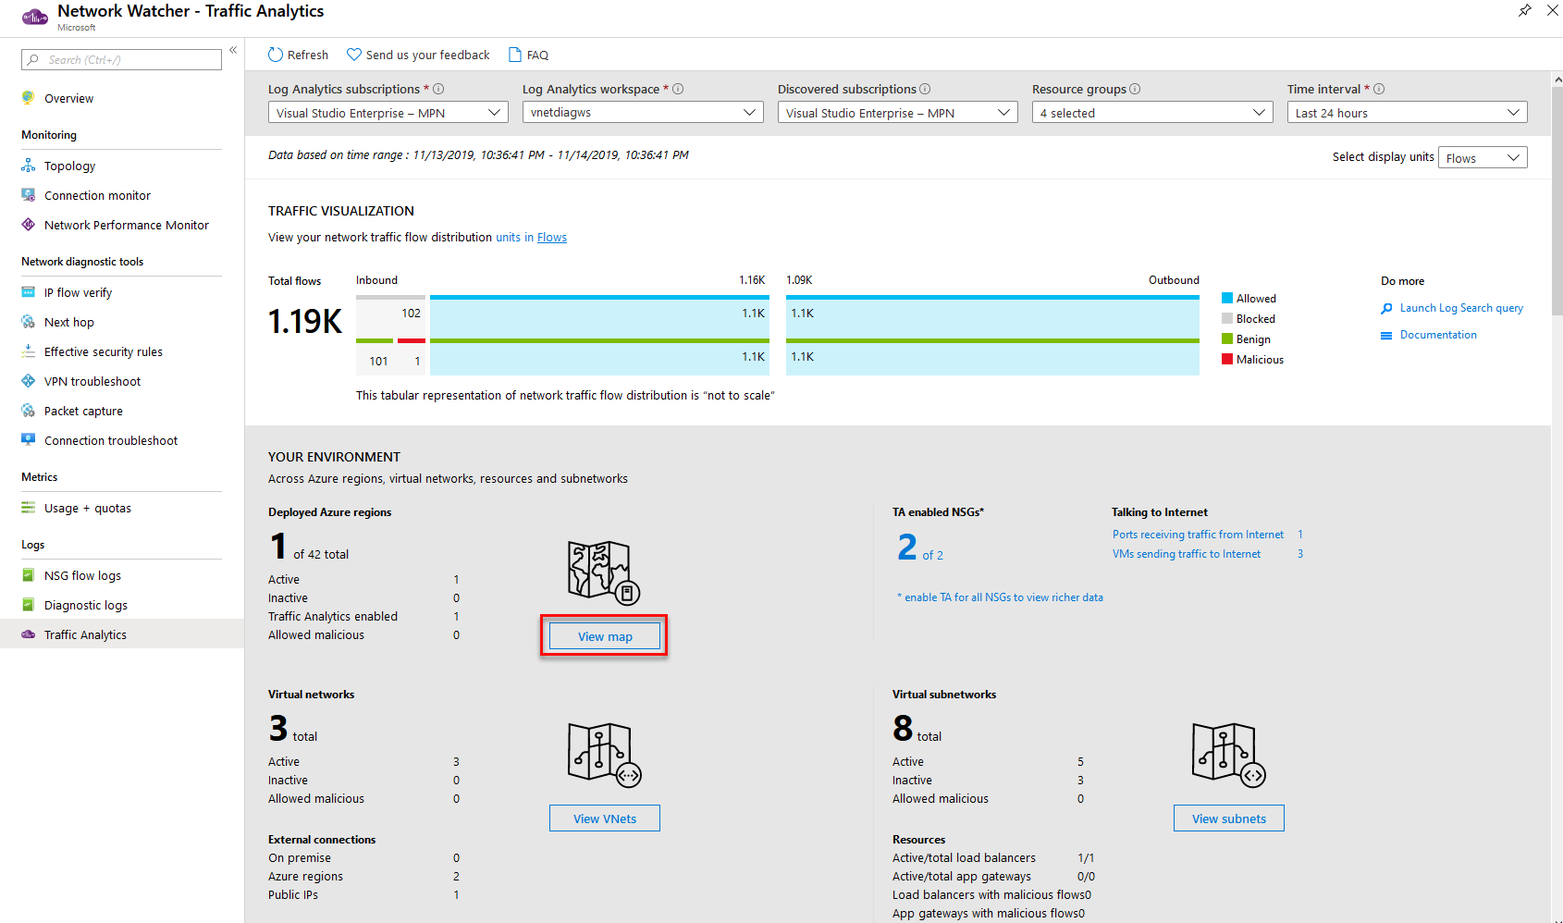This screenshot has height=923, width=1563.
Task: Click VMs sending traffic to Internet link
Action: pos(1187,554)
